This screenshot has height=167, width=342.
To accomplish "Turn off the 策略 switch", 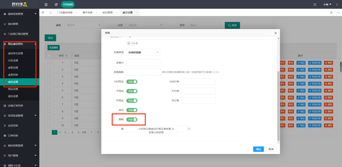I will (x=132, y=120).
